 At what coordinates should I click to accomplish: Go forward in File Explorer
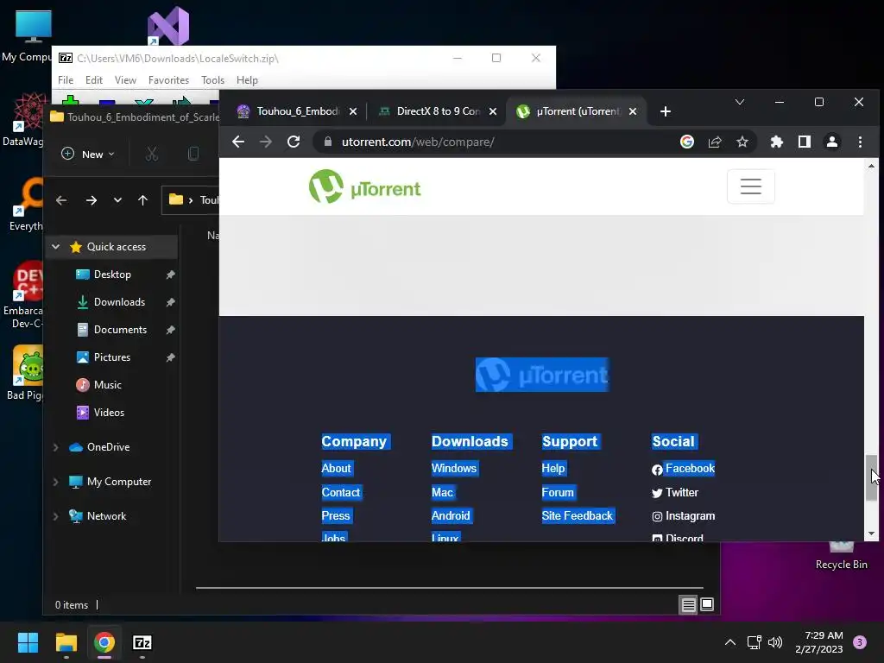click(x=91, y=200)
